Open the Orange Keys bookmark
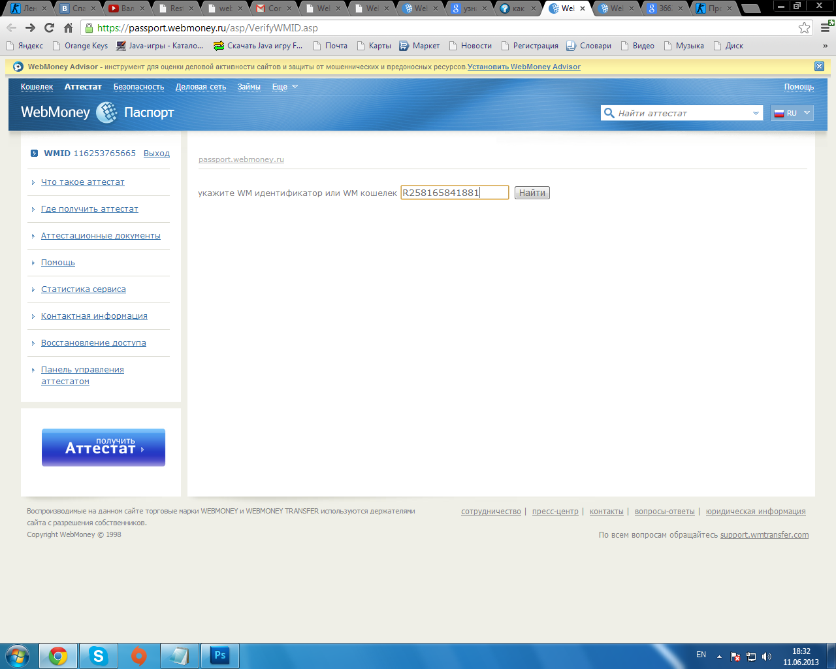Screen dimensions: 836x669 pos(80,46)
